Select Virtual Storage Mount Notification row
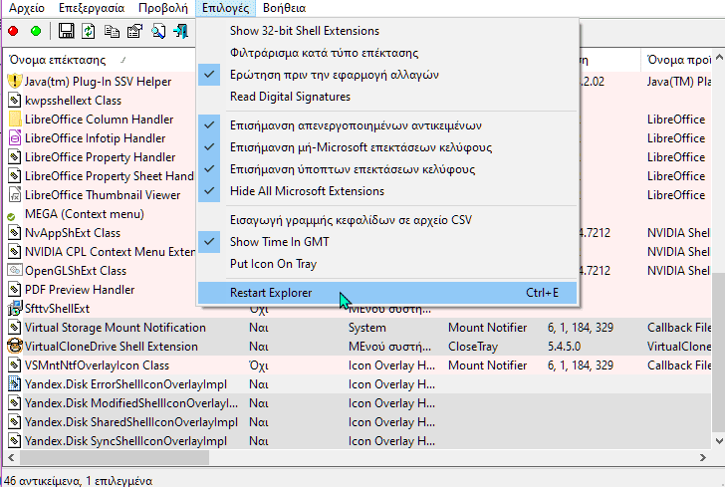This screenshot has width=725, height=487. [x=358, y=328]
